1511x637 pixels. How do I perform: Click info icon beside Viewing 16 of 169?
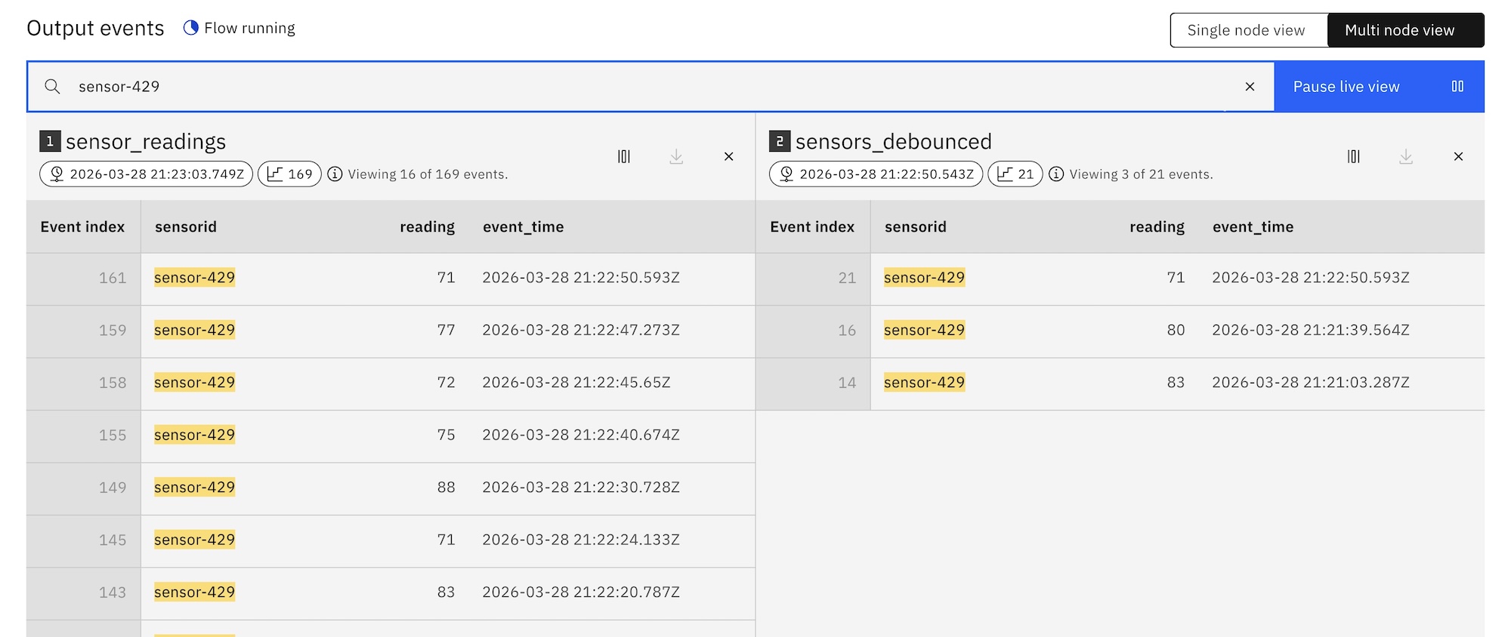click(x=335, y=174)
